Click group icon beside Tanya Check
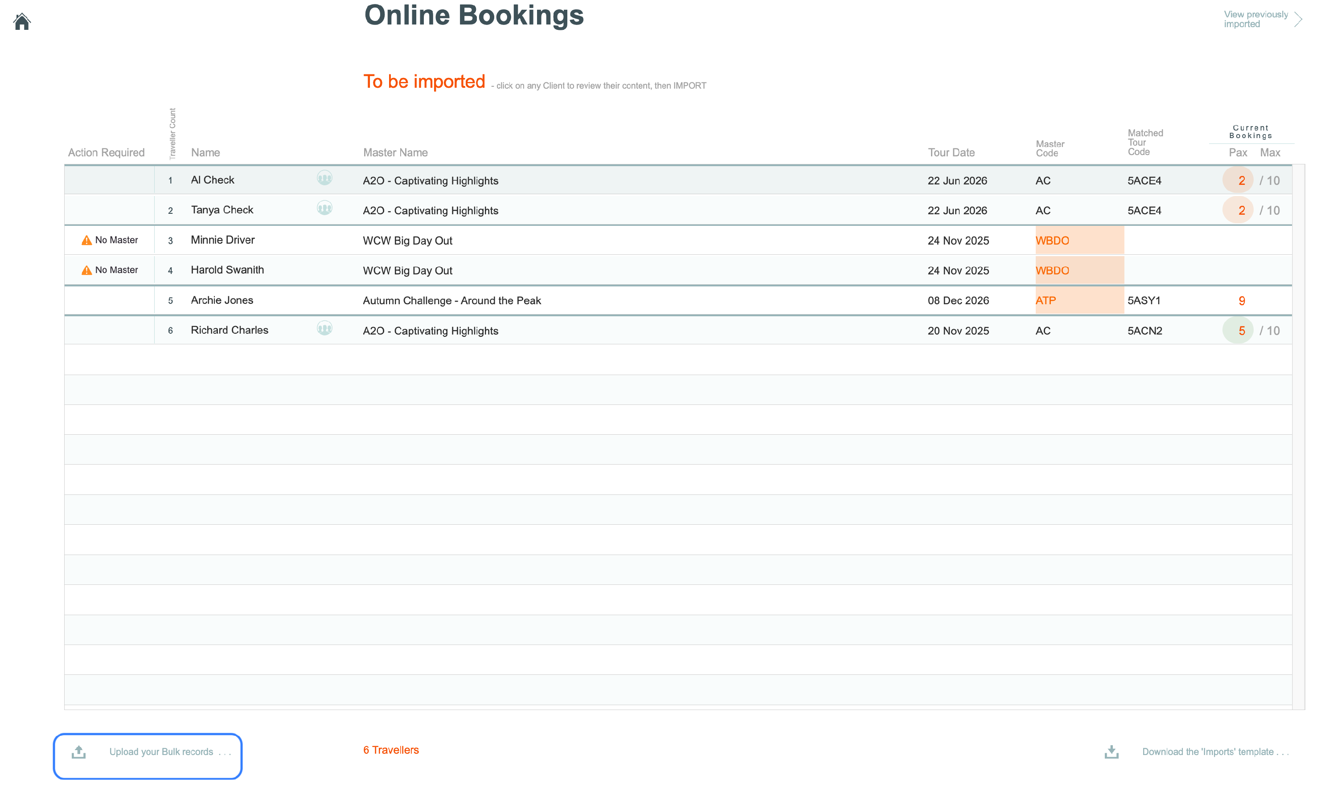 (x=324, y=208)
